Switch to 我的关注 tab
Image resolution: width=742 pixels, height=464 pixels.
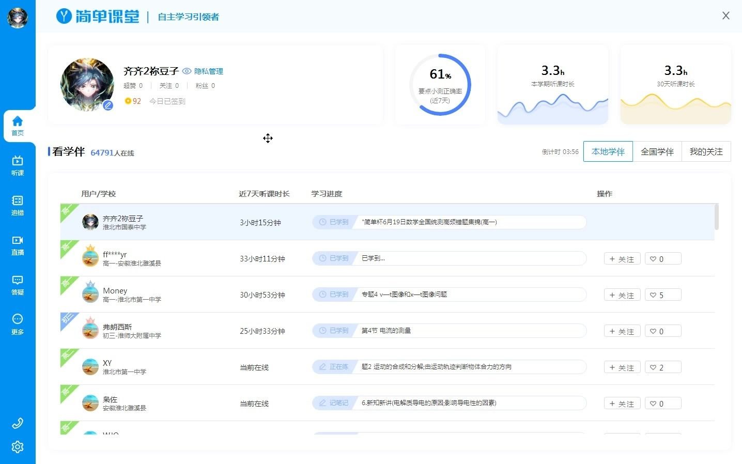(x=706, y=151)
